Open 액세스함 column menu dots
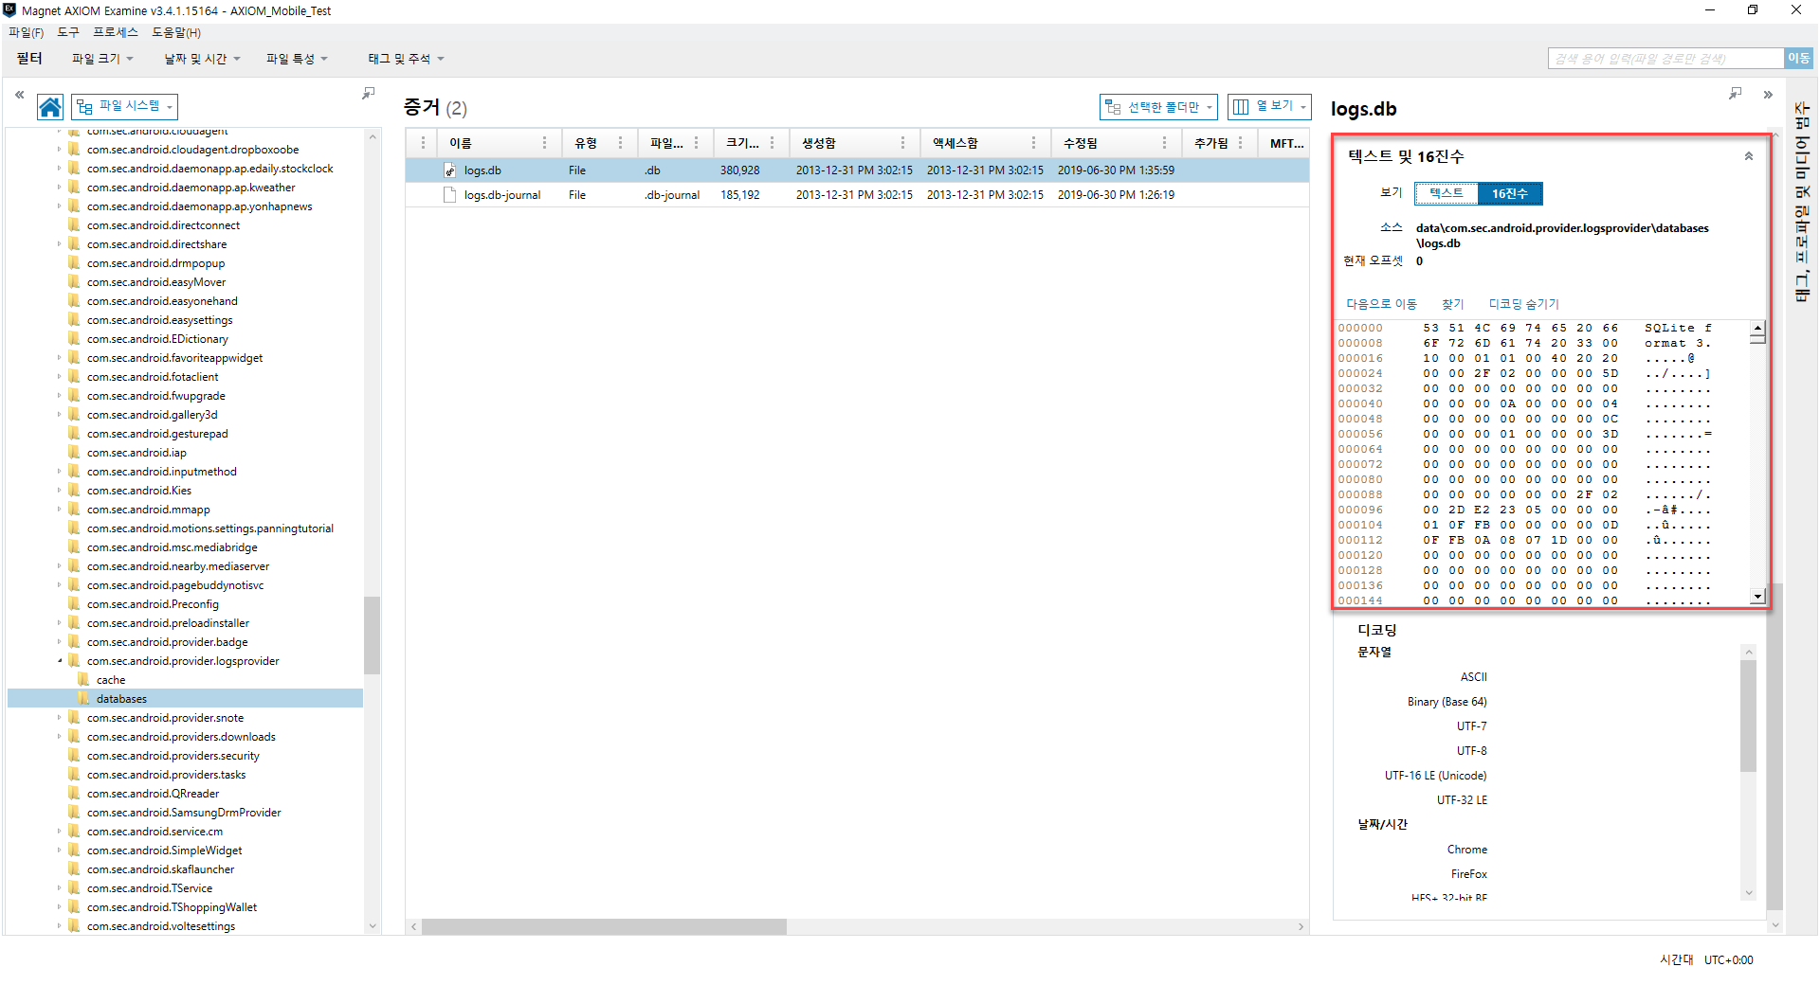1820x985 pixels. 1033,143
